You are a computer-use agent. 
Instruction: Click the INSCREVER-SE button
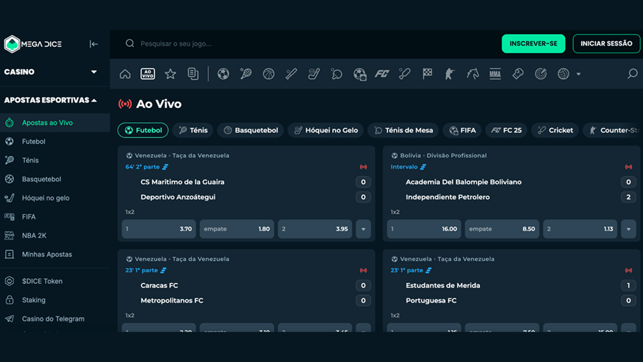tap(533, 44)
